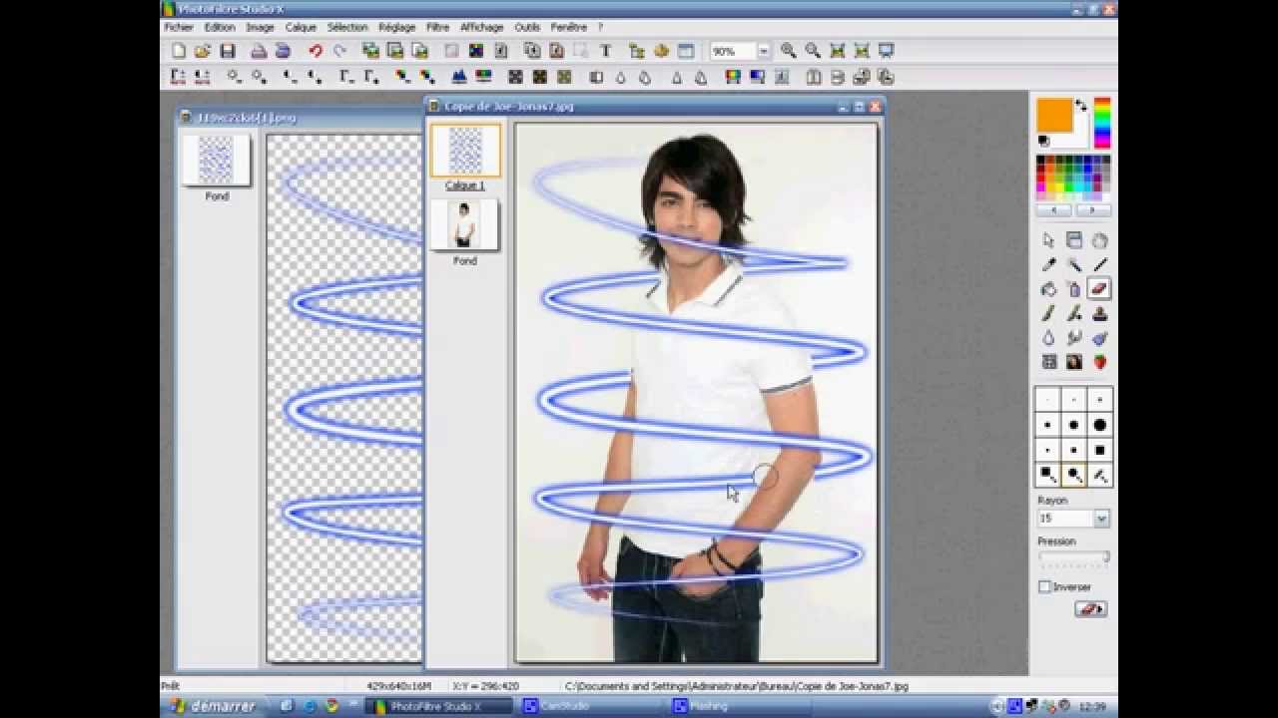
Task: Select Calque 1 layer thumbnail
Action: click(x=465, y=151)
